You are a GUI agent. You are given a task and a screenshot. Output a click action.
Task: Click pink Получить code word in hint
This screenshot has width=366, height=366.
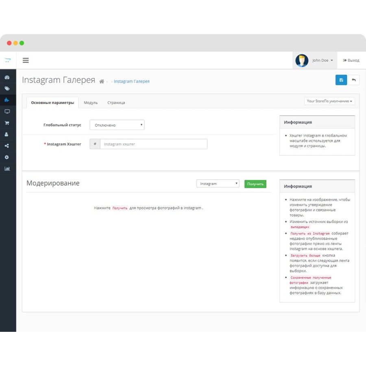click(120, 208)
